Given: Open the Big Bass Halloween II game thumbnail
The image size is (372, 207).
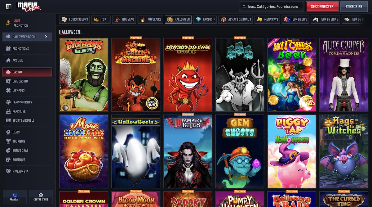Looking at the screenshot, I should [x=84, y=74].
